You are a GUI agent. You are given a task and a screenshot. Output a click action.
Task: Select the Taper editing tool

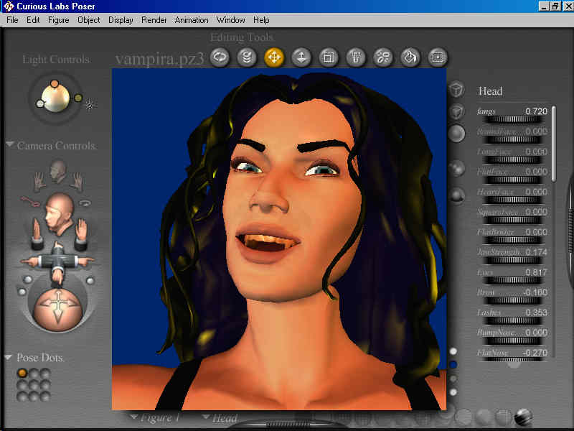[x=356, y=57]
